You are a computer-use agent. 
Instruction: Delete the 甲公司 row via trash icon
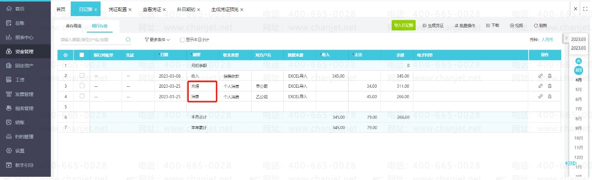click(549, 85)
